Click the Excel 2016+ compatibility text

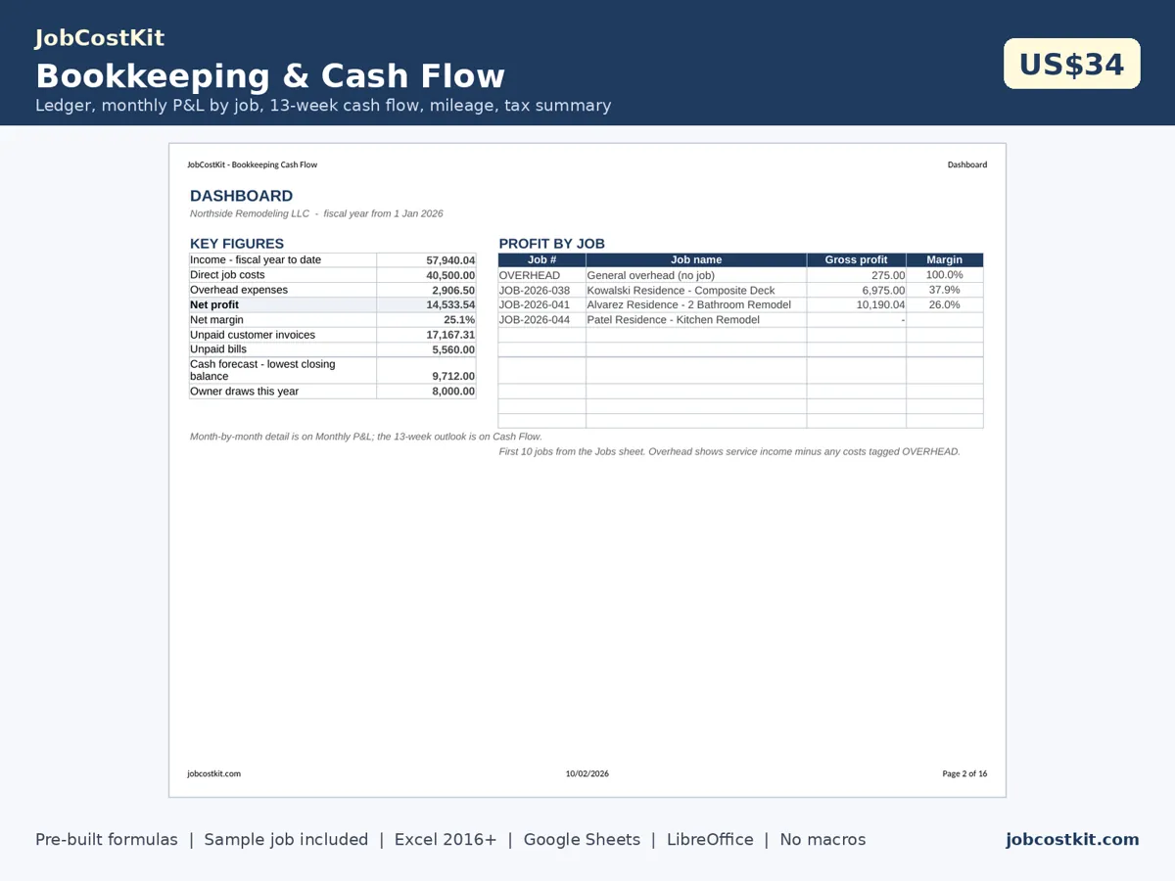(x=446, y=840)
